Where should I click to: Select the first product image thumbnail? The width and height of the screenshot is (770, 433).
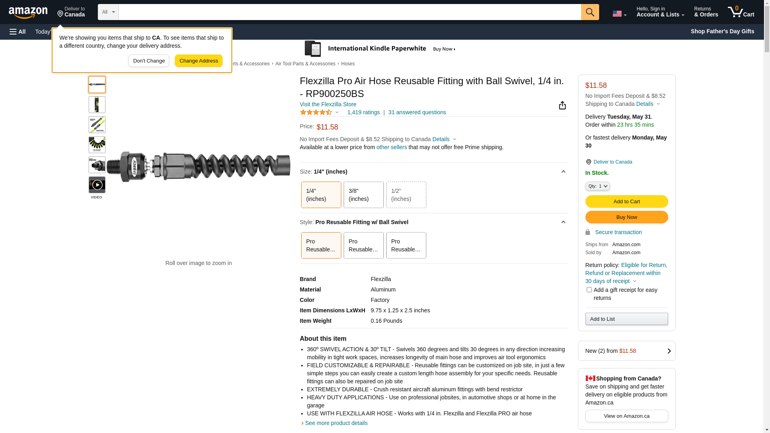[x=97, y=85]
